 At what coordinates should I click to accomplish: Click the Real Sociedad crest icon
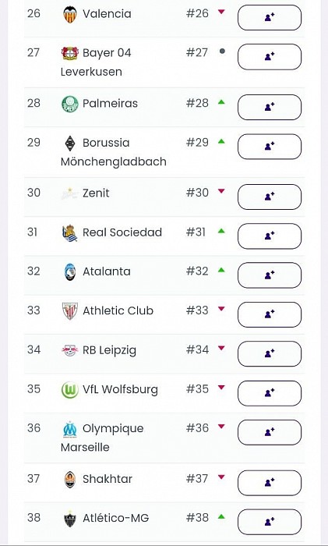(70, 233)
